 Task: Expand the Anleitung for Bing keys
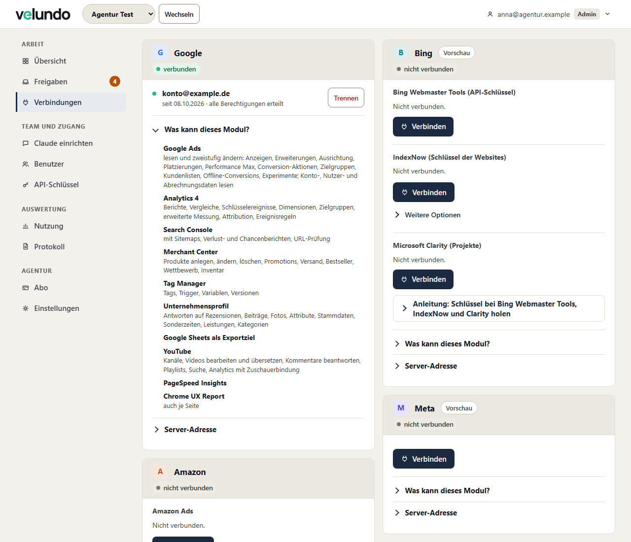pos(499,309)
